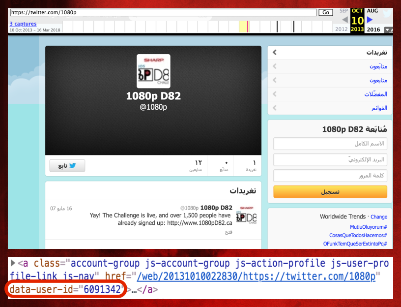Open the #OFunkTemQueSerExtintoPq trend
Image resolution: width=401 pixels, height=307 pixels.
click(x=355, y=244)
